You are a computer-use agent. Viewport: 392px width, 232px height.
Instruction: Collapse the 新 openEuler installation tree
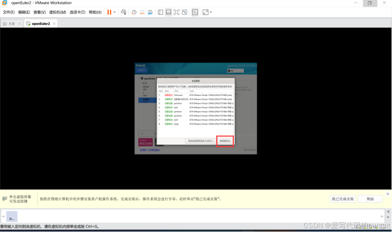click(x=140, y=78)
